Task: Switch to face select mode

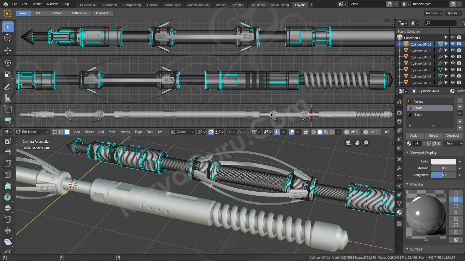Action: tap(67, 132)
